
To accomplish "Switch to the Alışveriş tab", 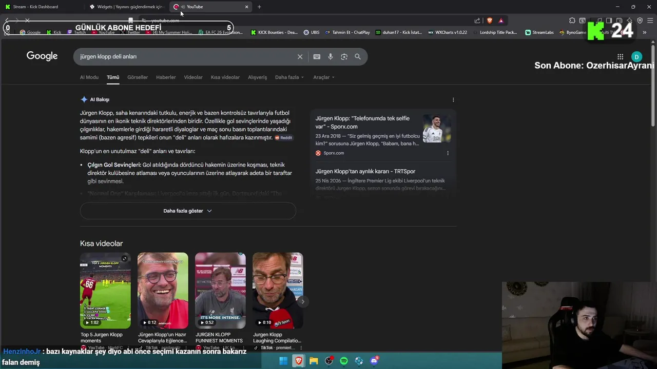I will 258,77.
